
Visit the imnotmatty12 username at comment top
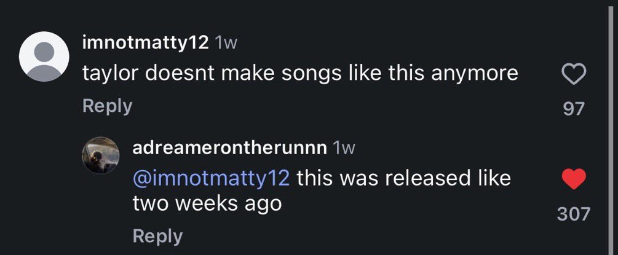click(x=146, y=44)
